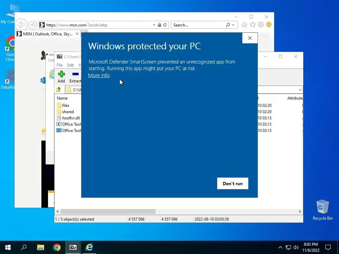Expand the 7-Zip address path dropdown
This screenshot has width=339, height=254.
click(300, 90)
